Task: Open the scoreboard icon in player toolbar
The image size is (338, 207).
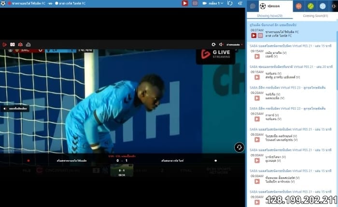Action: tap(12, 44)
